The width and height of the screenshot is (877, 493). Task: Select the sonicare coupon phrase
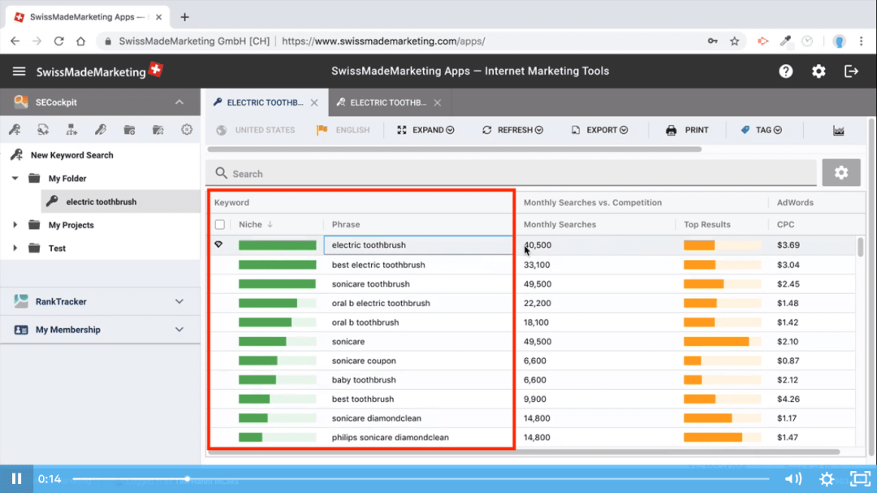(364, 361)
